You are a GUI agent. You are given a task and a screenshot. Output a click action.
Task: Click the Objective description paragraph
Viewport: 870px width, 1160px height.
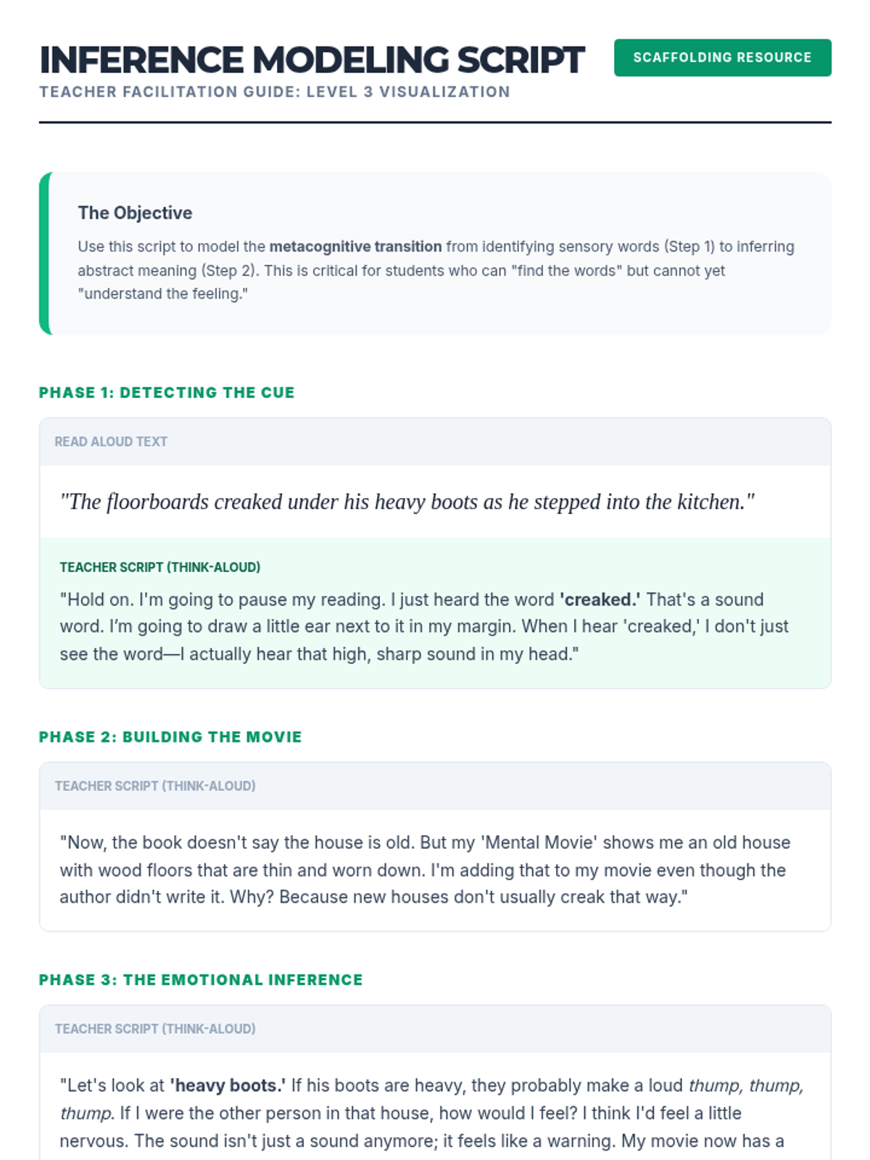click(435, 271)
